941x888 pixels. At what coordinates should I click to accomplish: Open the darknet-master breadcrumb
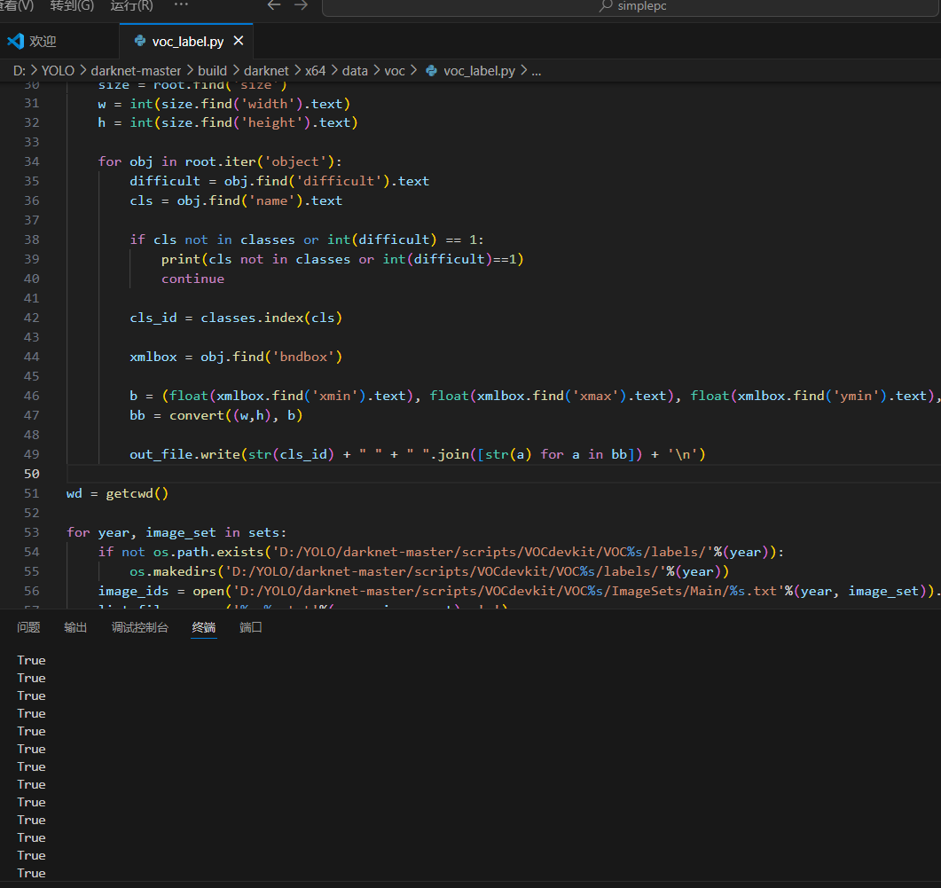pos(136,71)
